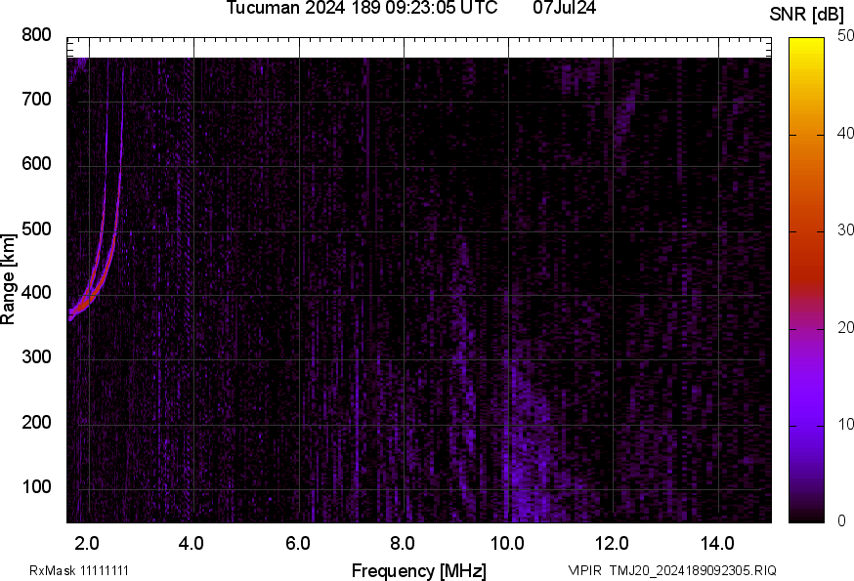Image resolution: width=854 pixels, height=581 pixels.
Task: Click the range tick label '100'
Action: pos(36,486)
